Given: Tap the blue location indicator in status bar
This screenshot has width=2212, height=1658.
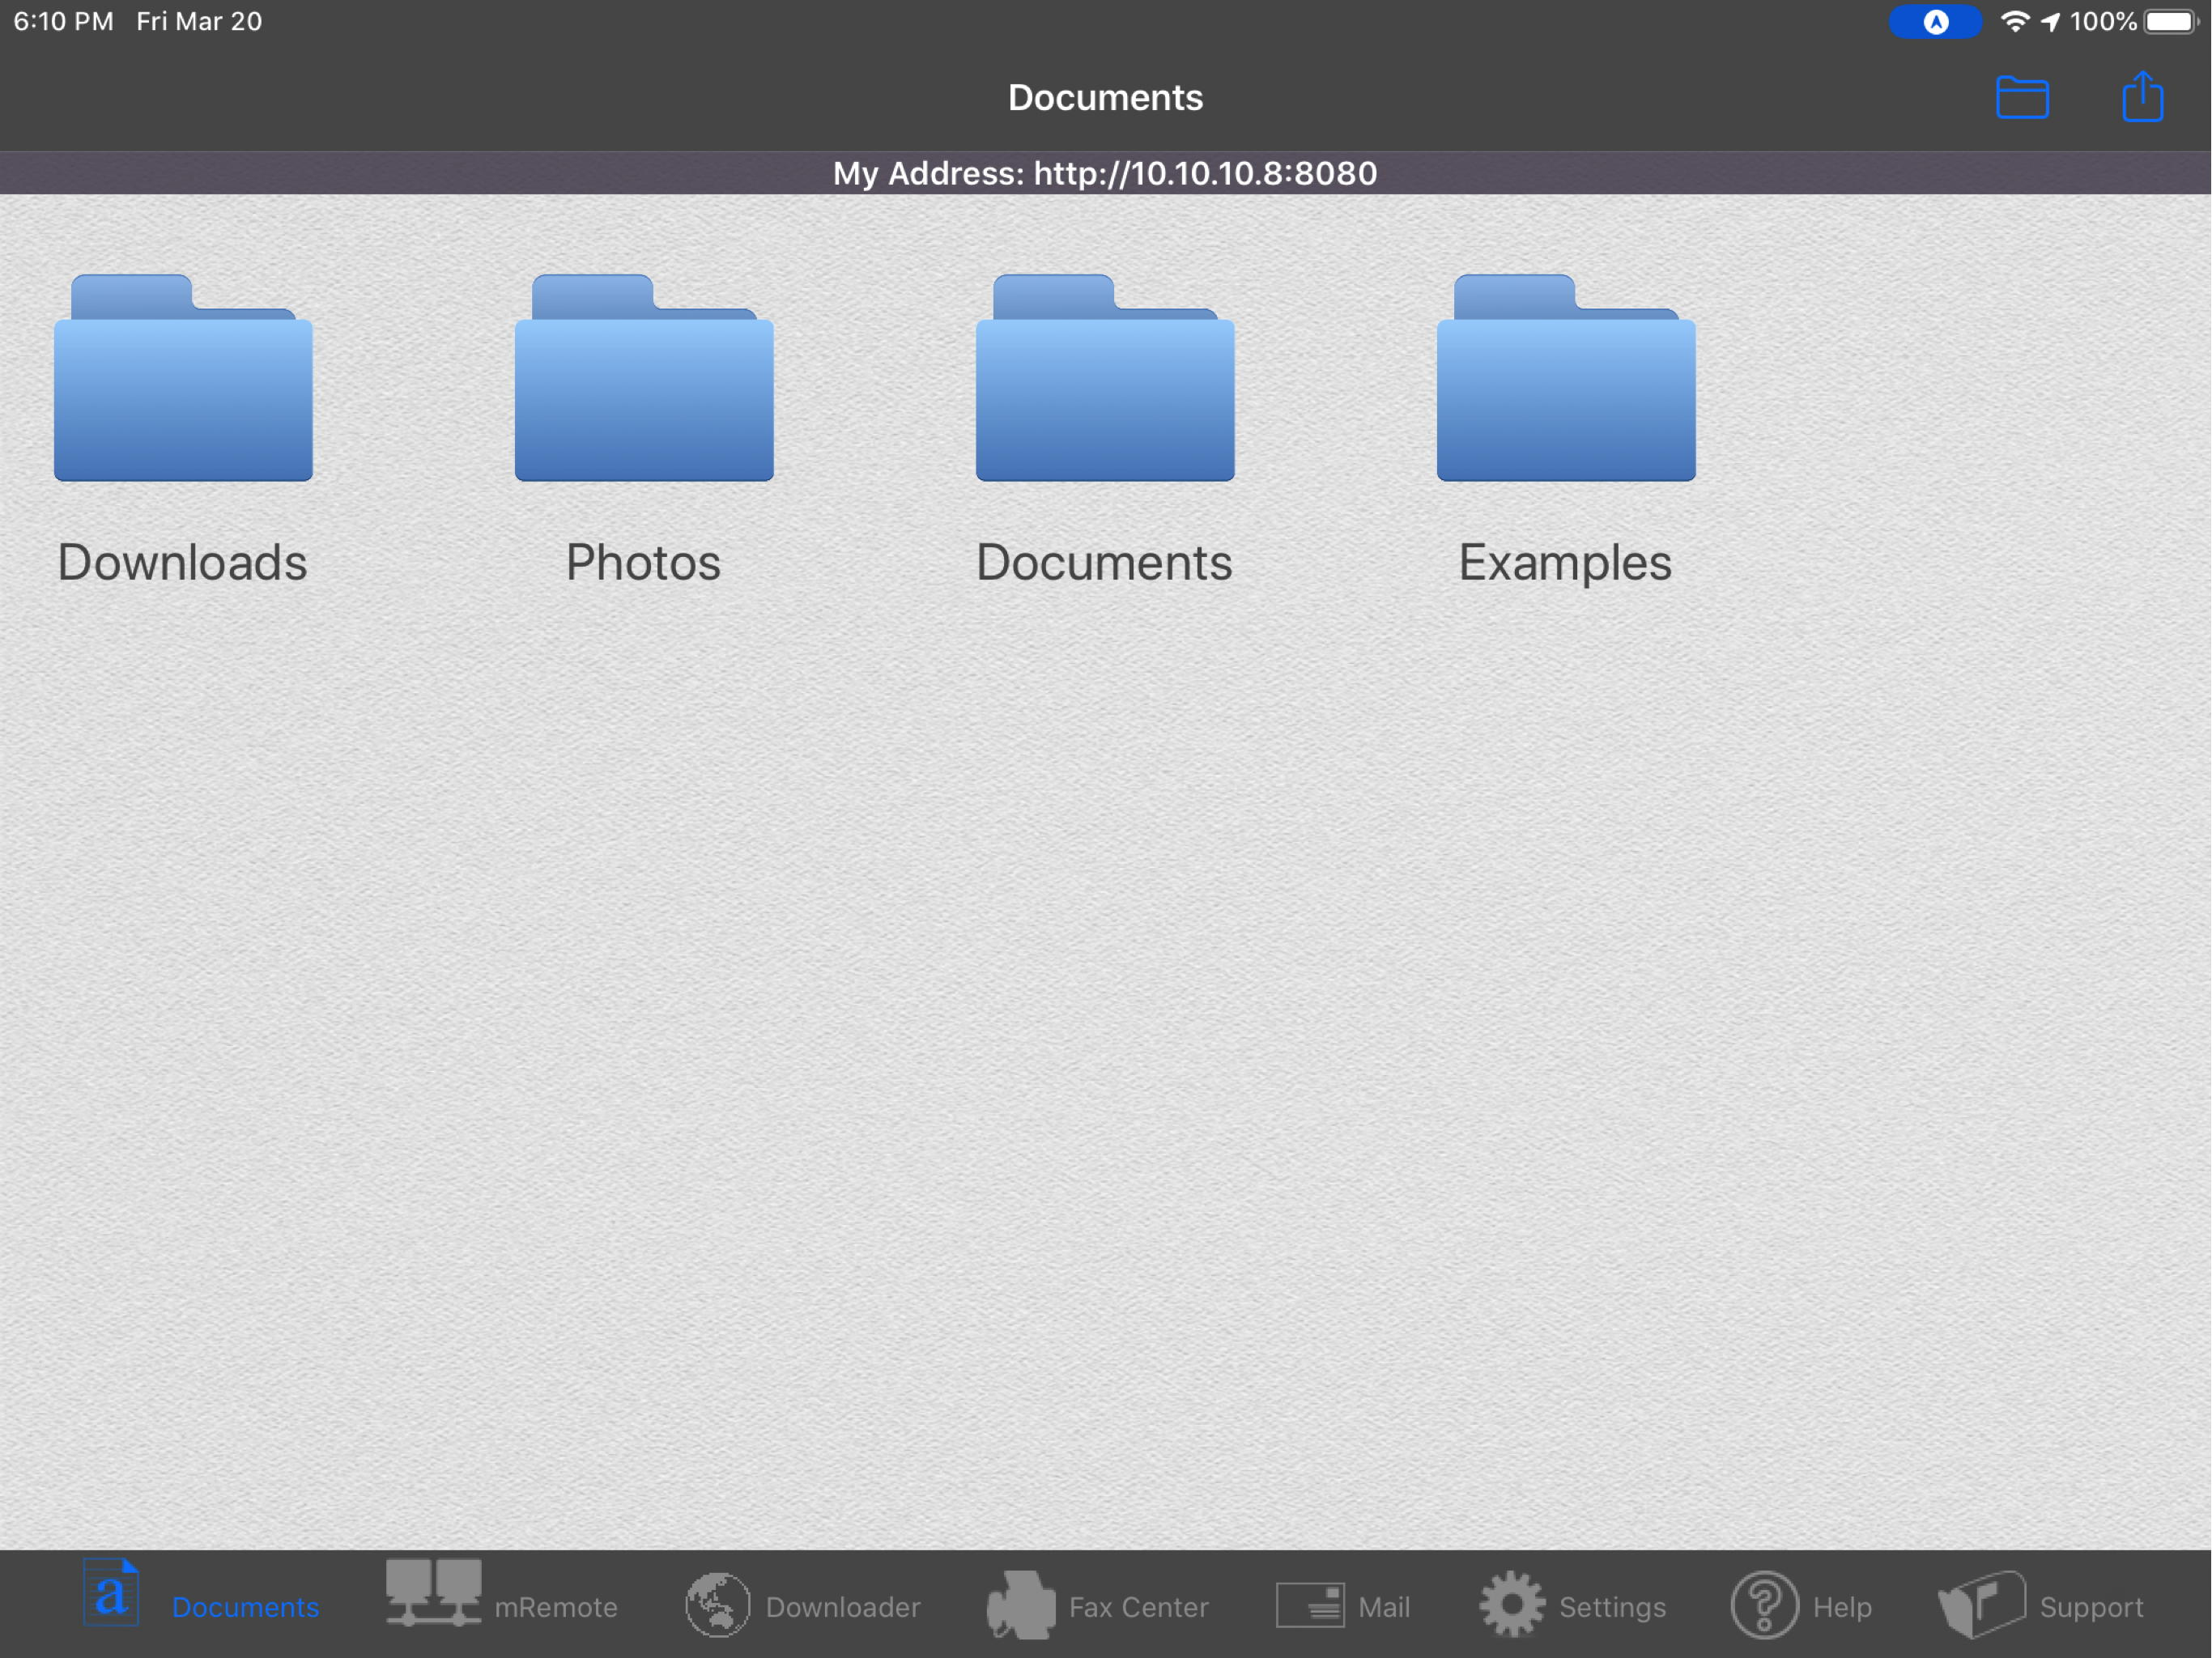Looking at the screenshot, I should pos(1934,22).
